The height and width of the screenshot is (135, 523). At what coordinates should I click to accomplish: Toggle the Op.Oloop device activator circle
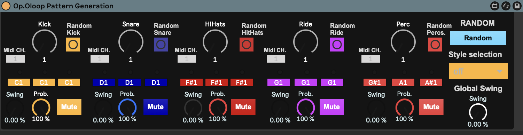tap(6, 6)
